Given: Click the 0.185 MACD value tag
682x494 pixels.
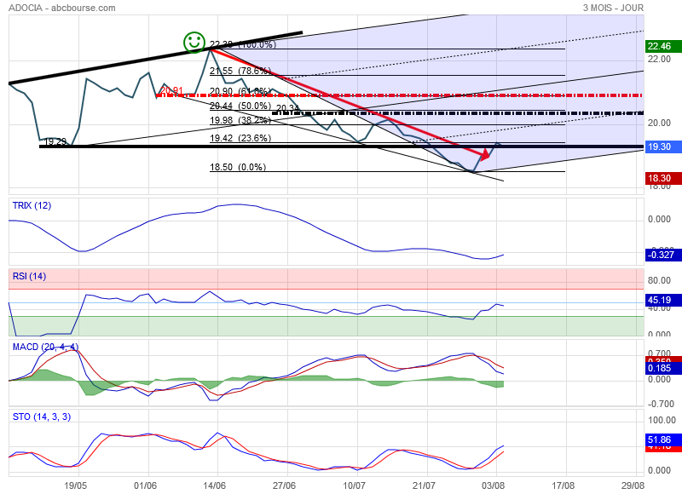Looking at the screenshot, I should [663, 369].
